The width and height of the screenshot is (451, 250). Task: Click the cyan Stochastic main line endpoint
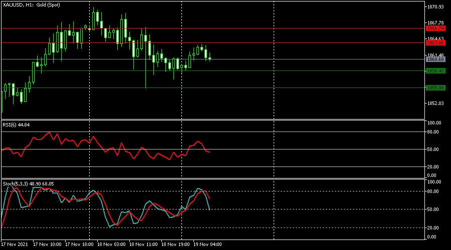point(209,210)
